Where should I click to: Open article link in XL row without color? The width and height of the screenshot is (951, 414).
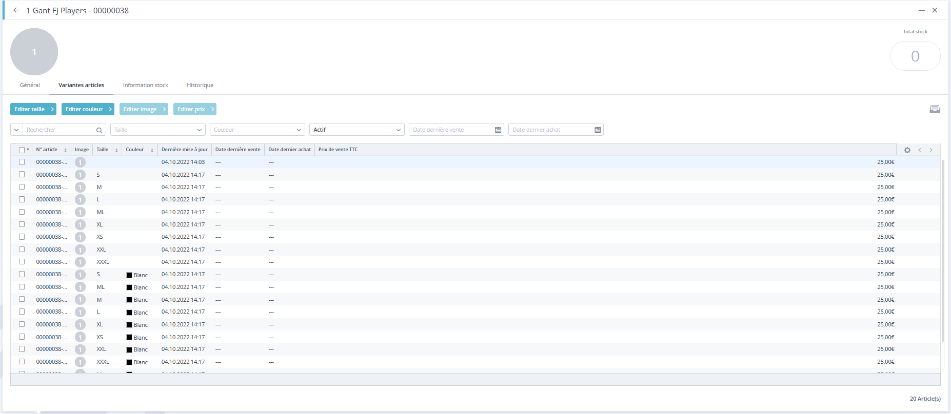[51, 224]
